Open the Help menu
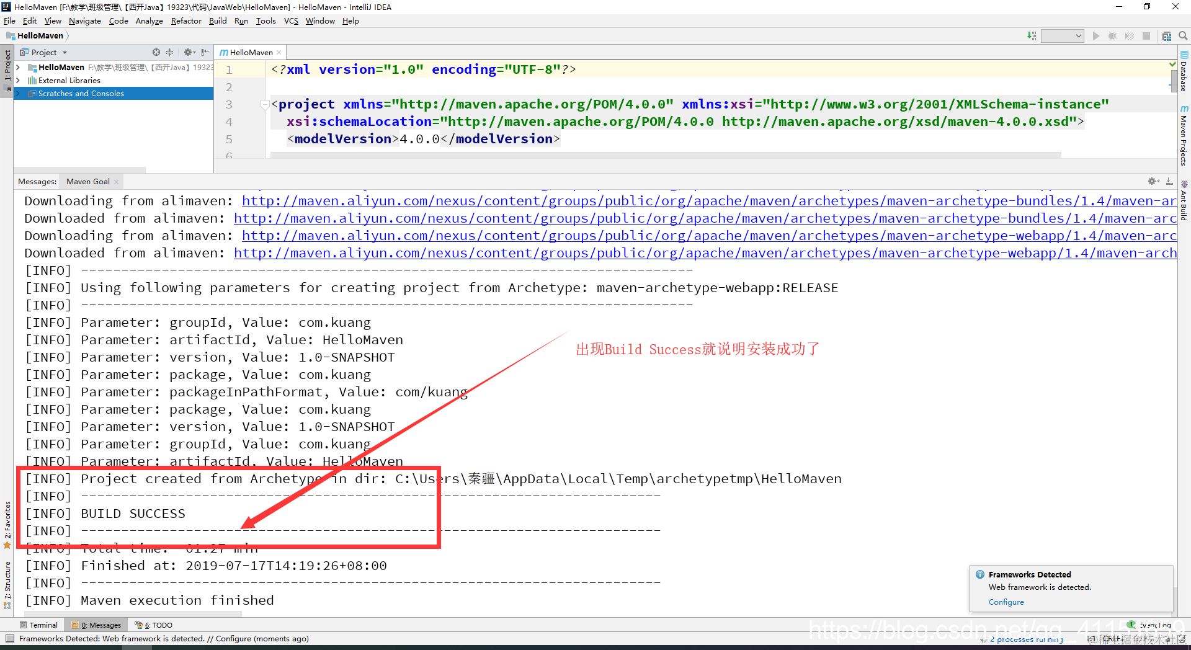 [350, 21]
